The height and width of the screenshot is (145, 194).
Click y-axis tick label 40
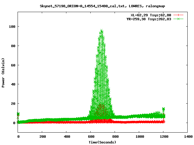[13, 84]
